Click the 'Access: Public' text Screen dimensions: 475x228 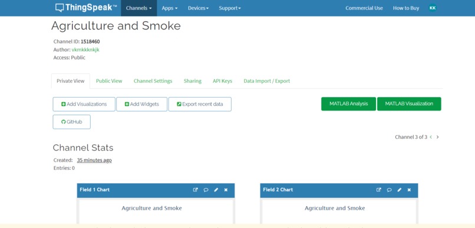pyautogui.click(x=70, y=58)
